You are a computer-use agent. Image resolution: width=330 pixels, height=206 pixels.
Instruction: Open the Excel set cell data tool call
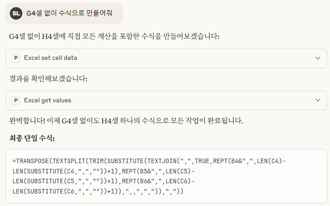click(x=166, y=59)
